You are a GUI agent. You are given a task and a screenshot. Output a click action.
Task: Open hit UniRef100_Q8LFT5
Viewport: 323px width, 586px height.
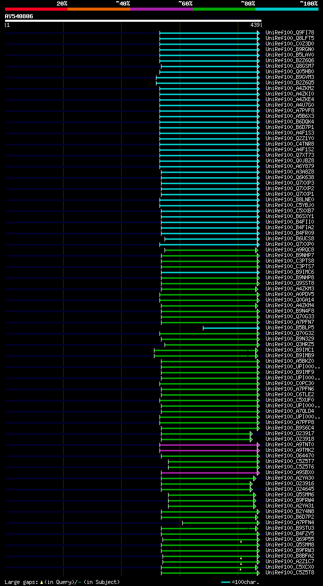[x=290, y=38]
